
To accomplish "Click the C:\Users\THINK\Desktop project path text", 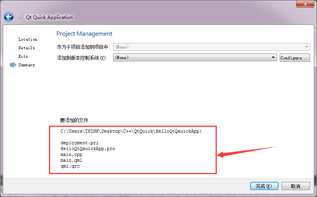I will (131, 131).
